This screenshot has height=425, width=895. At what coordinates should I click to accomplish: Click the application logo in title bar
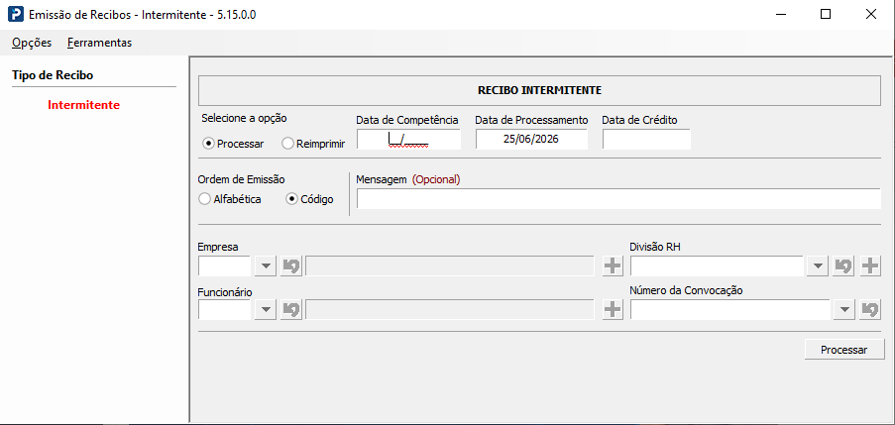pyautogui.click(x=16, y=15)
